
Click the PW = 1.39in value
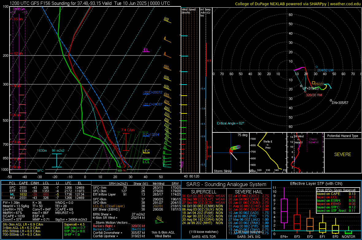click(11, 203)
